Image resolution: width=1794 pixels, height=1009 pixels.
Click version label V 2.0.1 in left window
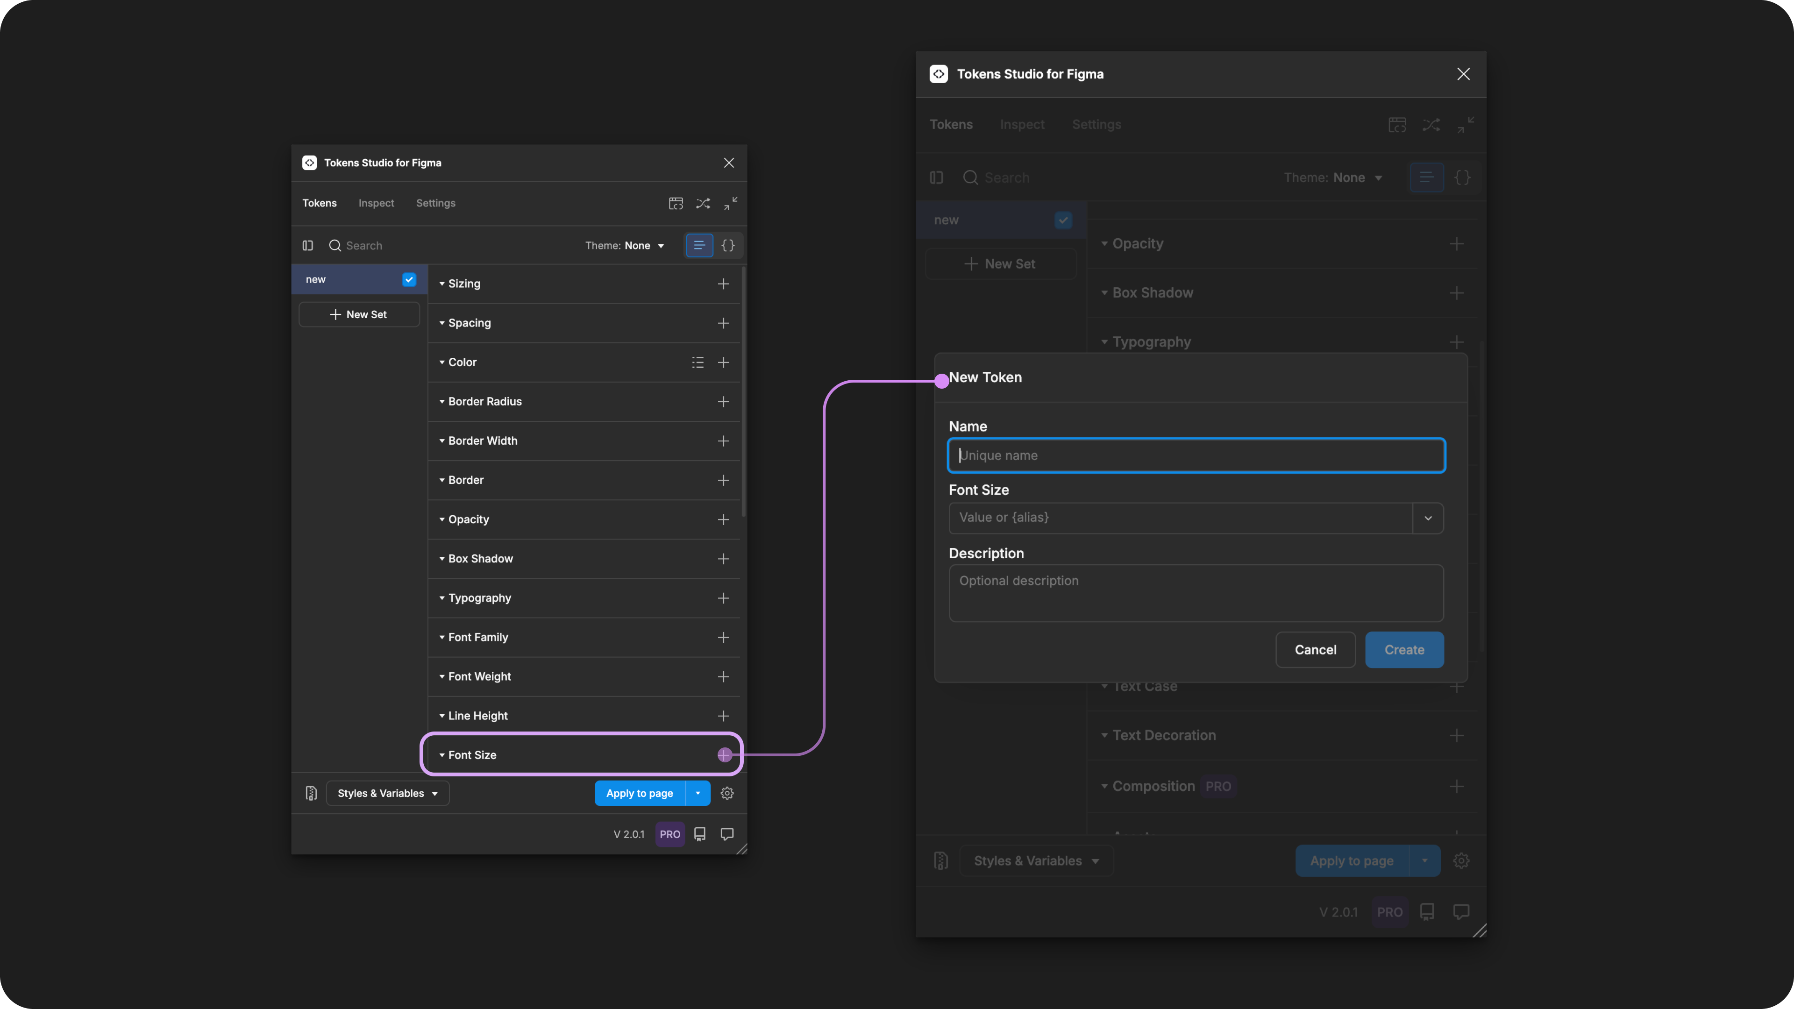click(628, 834)
